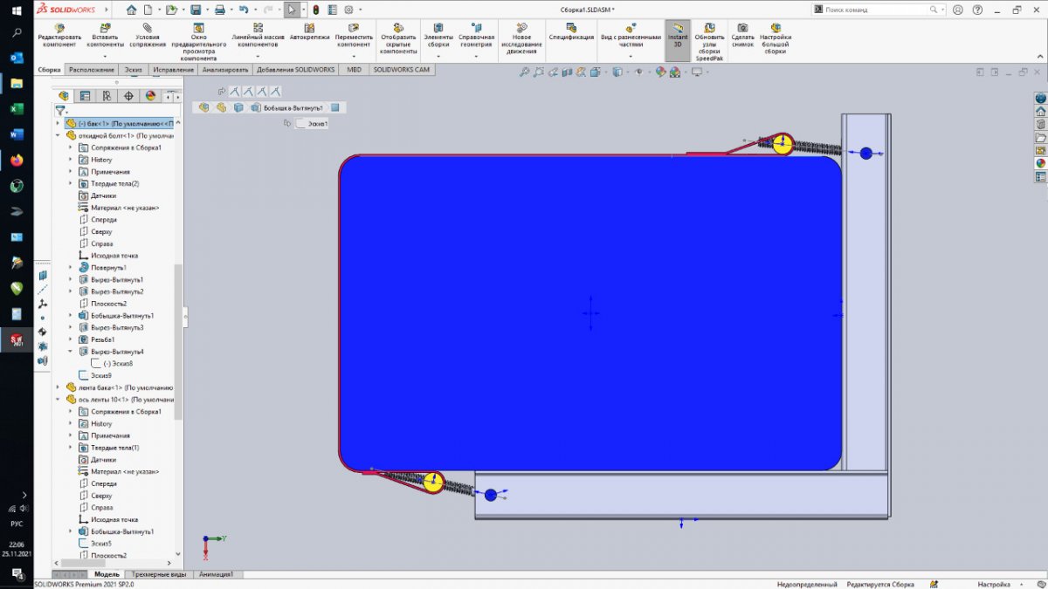Click the Спецификация bill of materials tool

571,33
